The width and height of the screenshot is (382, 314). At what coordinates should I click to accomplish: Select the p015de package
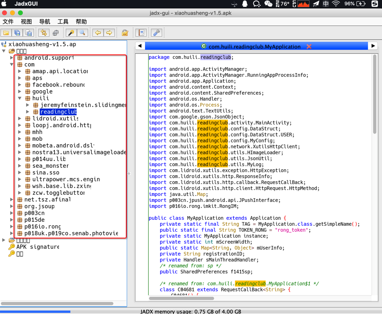pos(34,220)
